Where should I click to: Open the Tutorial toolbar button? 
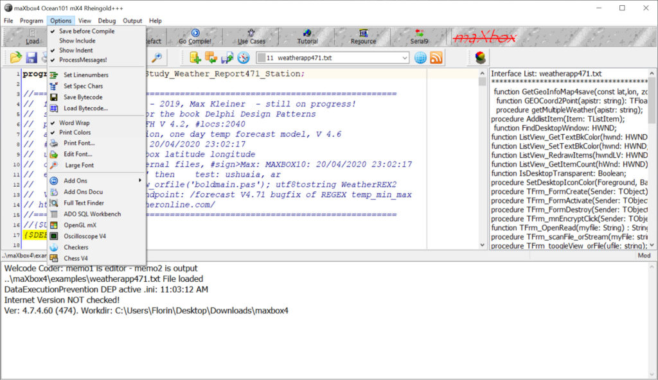(307, 37)
